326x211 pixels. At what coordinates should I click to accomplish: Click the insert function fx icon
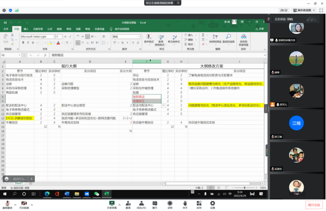tap(45, 55)
